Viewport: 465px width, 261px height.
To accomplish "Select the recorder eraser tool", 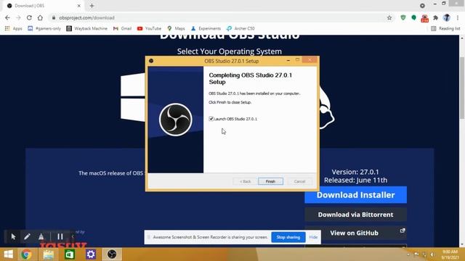I will (x=41, y=237).
